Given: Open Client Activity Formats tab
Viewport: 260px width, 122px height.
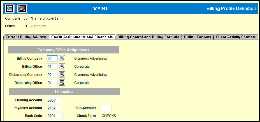Looking at the screenshot, I should click(236, 37).
